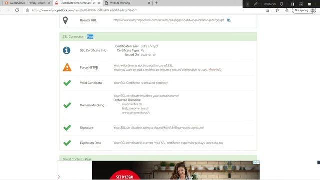
Task: Collapse the recorder toolbar with left chevron
Action: click(x=248, y=4)
